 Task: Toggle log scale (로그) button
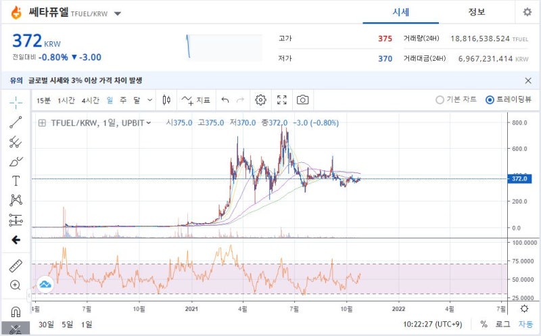[502, 325]
